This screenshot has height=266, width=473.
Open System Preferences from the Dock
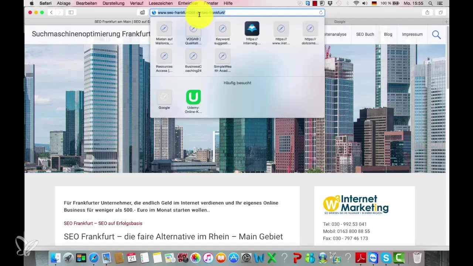(x=246, y=258)
